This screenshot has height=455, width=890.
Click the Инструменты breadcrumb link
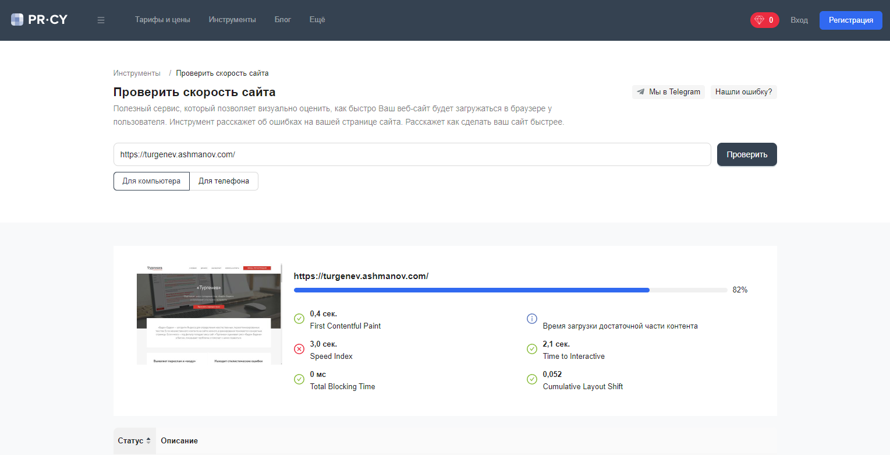click(137, 73)
